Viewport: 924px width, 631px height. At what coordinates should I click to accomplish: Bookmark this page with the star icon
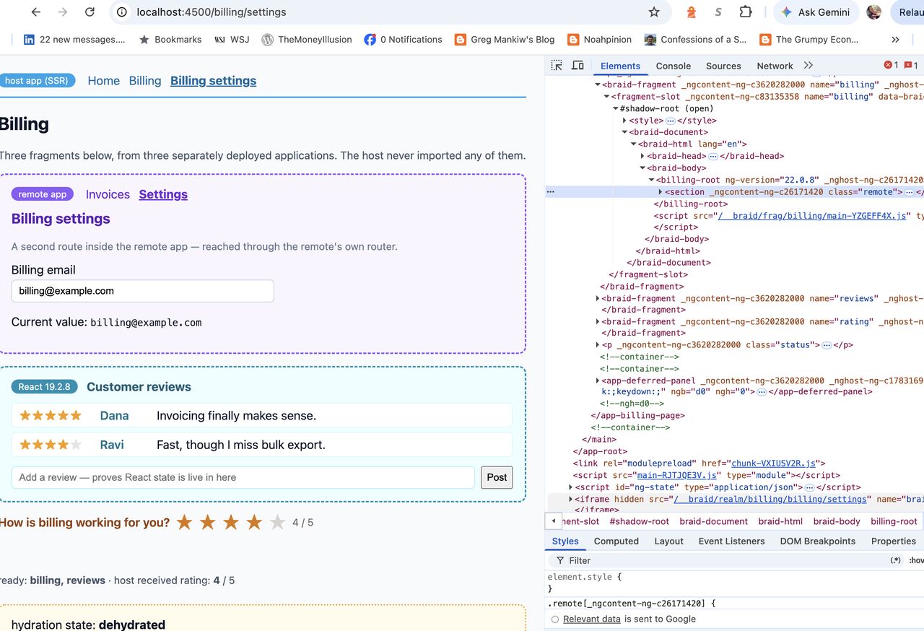point(654,12)
